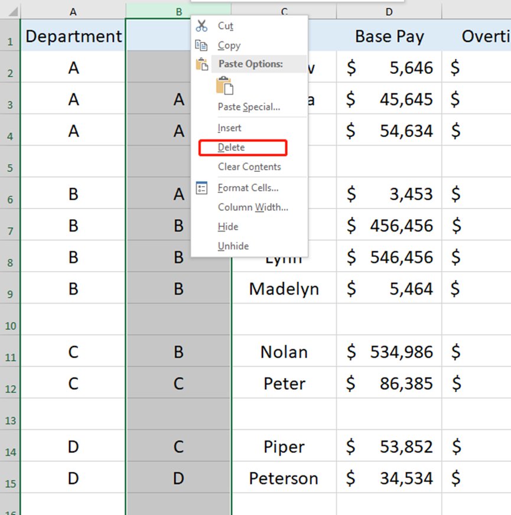Click "Unhide" in the context menu
511x515 pixels.
[233, 246]
